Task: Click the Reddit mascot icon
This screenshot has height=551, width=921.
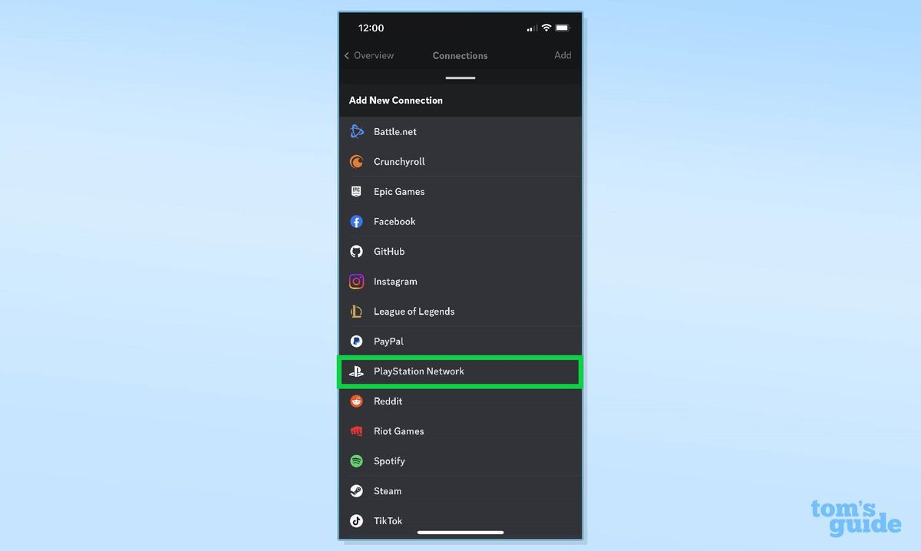Action: tap(356, 401)
